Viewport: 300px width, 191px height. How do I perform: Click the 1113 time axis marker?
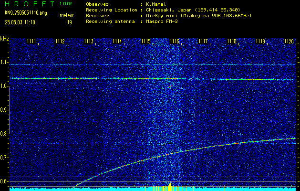pyautogui.click(x=89, y=41)
